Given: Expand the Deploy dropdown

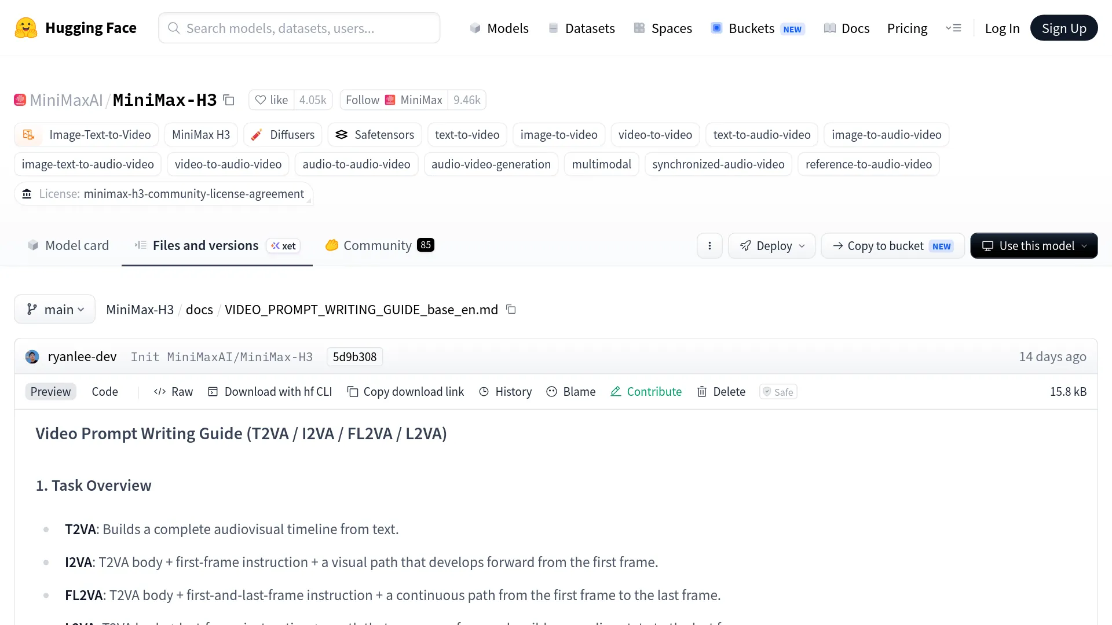Looking at the screenshot, I should pos(772,246).
